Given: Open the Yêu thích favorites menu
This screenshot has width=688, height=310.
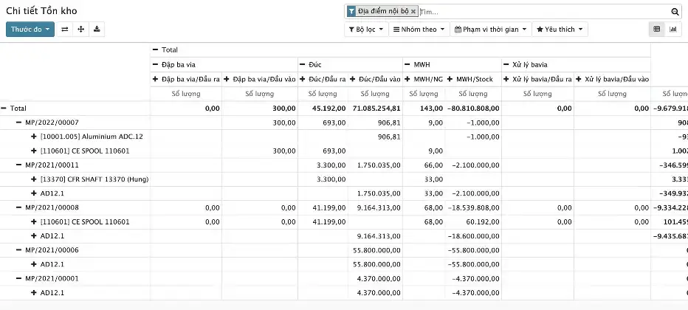Looking at the screenshot, I should [x=561, y=30].
